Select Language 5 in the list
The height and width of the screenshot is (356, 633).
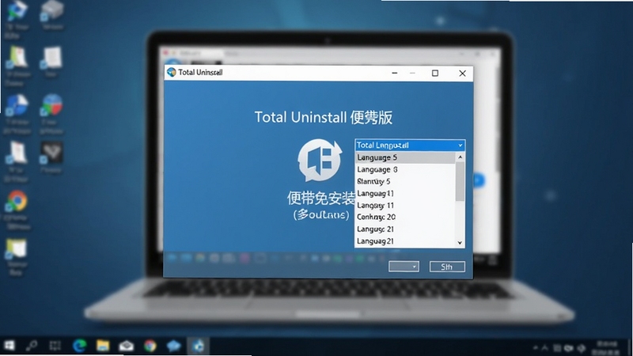tap(405, 157)
